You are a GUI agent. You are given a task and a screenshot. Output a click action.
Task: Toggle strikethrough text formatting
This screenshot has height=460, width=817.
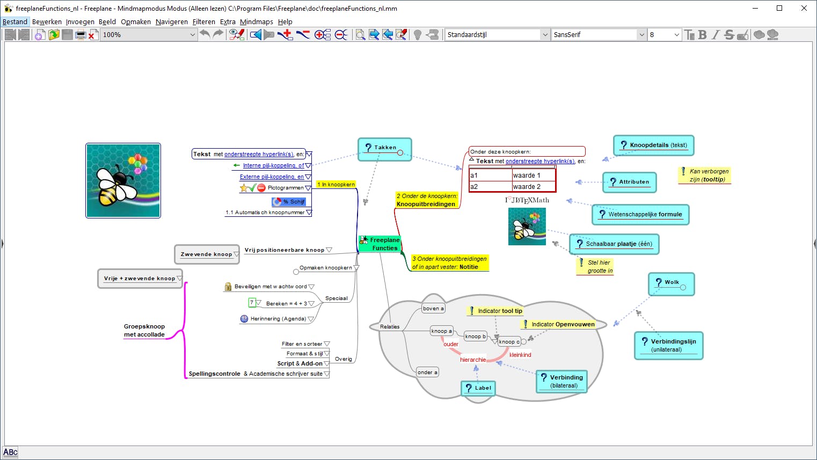pos(728,34)
